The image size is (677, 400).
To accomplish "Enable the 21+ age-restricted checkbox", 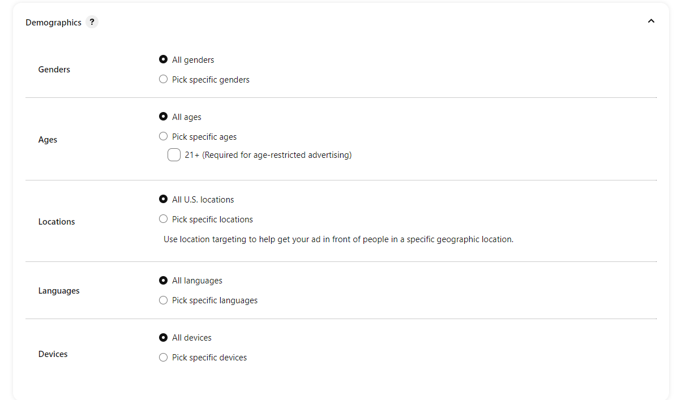I will coord(174,155).
